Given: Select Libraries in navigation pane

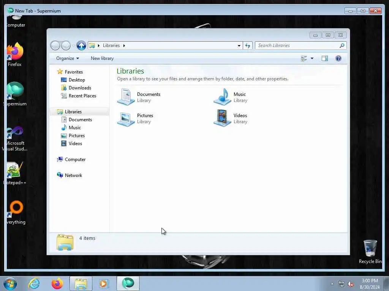Looking at the screenshot, I should (x=79, y=112).
